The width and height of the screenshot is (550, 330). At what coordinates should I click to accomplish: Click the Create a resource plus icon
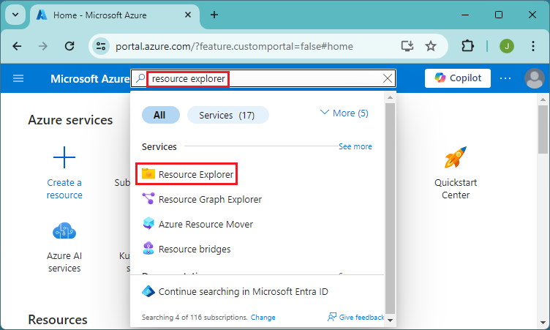coord(64,157)
